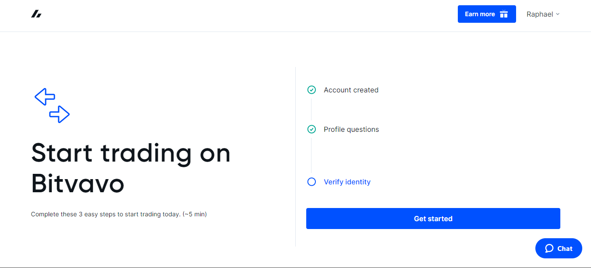Click the Start trading on Bitvavo heading
This screenshot has height=268, width=591.
coord(131,168)
